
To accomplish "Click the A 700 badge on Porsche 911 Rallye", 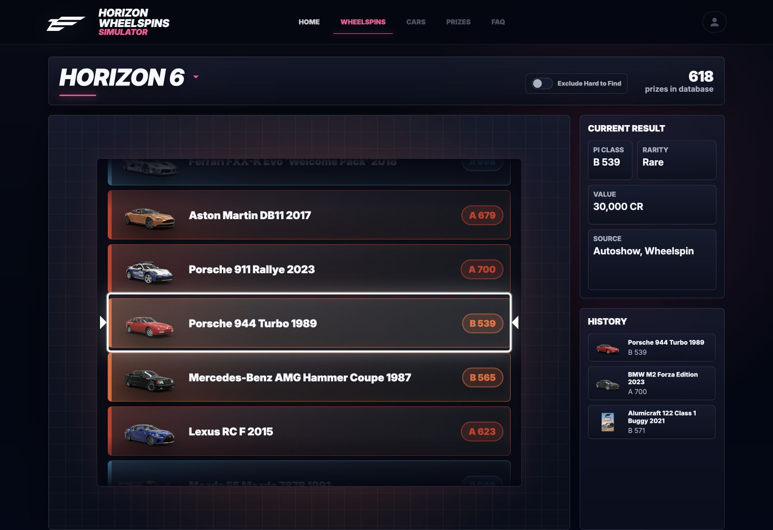I will click(x=482, y=269).
